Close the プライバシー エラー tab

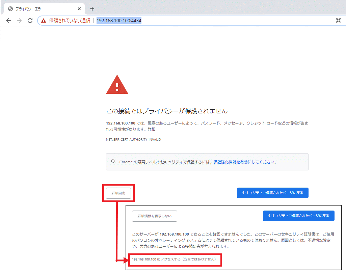[x=79, y=9]
